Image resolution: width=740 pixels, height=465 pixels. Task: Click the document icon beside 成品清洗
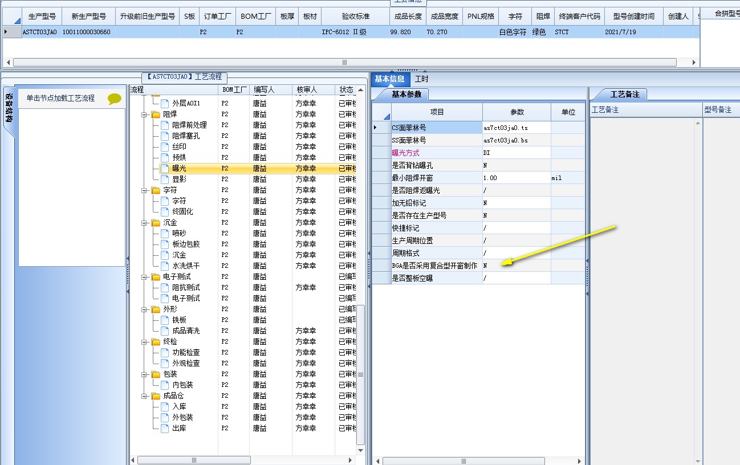[165, 331]
